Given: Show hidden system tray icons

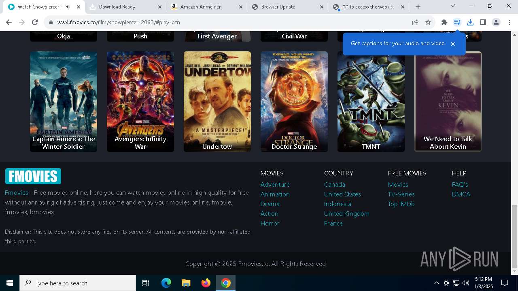Looking at the screenshot, I should tap(436, 283).
